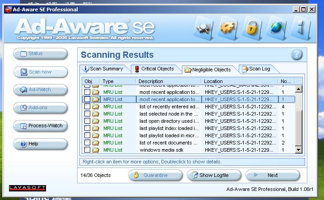Click folder icon of 'last open directory' row
324x200 pixels.
click(x=96, y=121)
